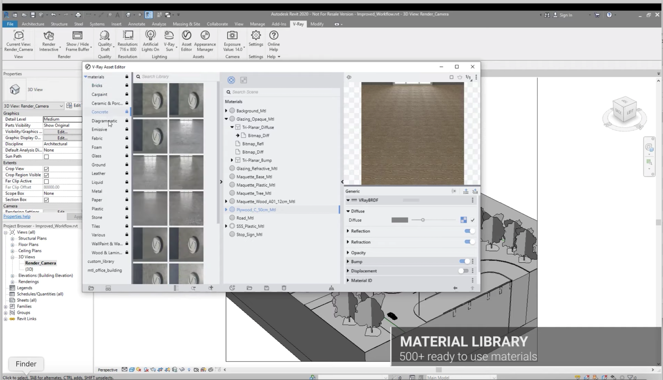The image size is (663, 380).
Task: Click the Concrete material category button
Action: (x=99, y=112)
